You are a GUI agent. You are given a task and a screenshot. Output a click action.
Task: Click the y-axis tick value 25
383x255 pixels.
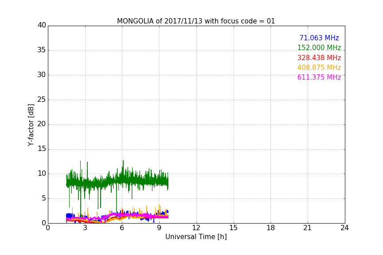pyautogui.click(x=42, y=100)
